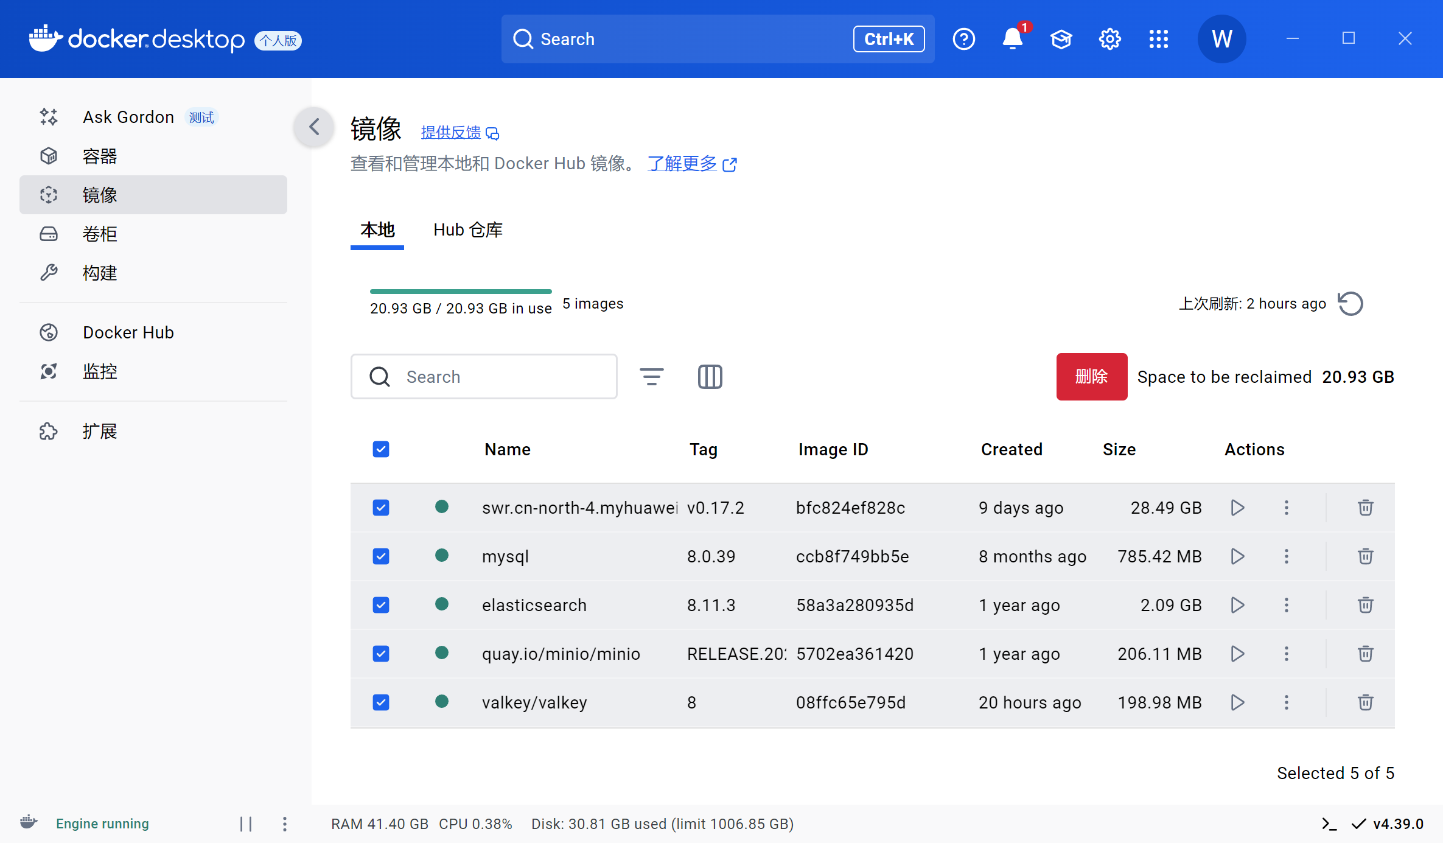
Task: Open the 提供反馈 feedback link
Action: click(459, 133)
